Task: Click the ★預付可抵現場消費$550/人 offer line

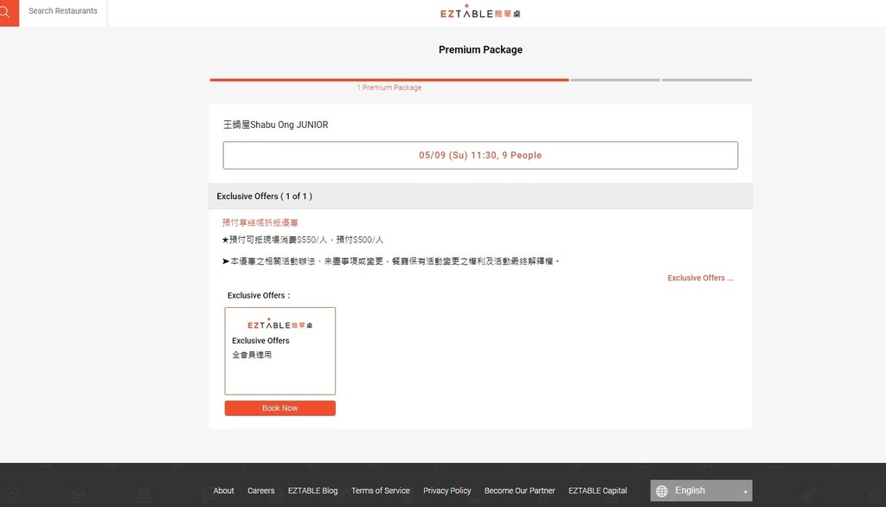Action: 303,240
